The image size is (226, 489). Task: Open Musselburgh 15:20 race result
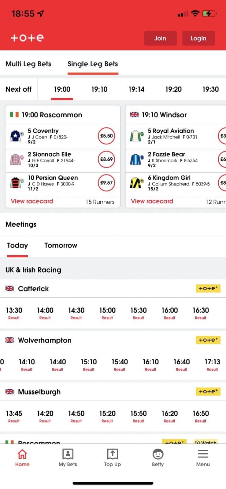point(107,417)
